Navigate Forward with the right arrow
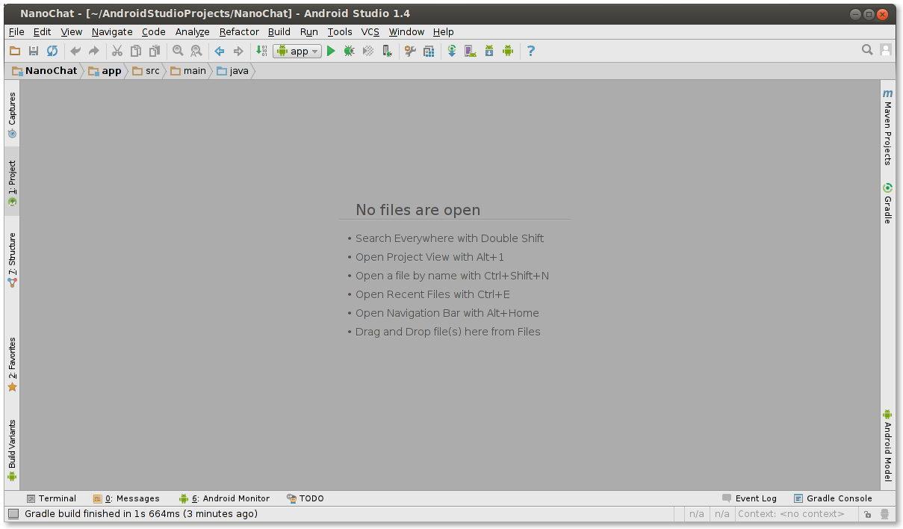This screenshot has width=903, height=529. (238, 51)
